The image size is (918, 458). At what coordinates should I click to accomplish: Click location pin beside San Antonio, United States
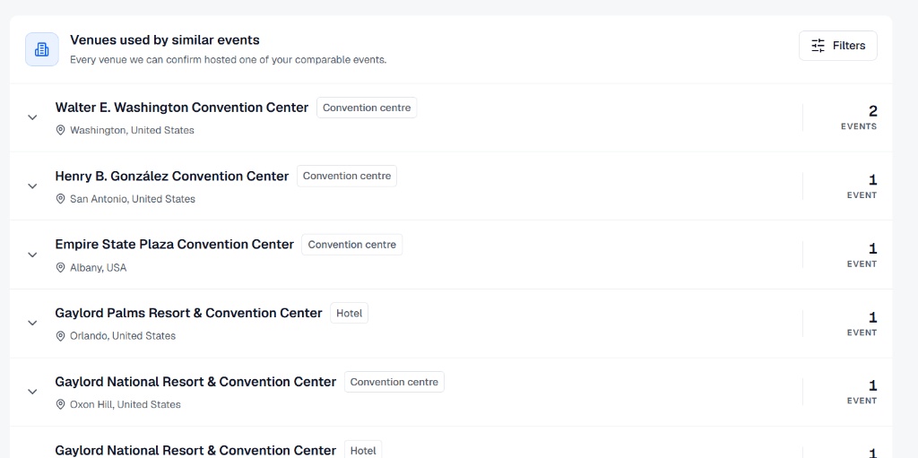60,199
